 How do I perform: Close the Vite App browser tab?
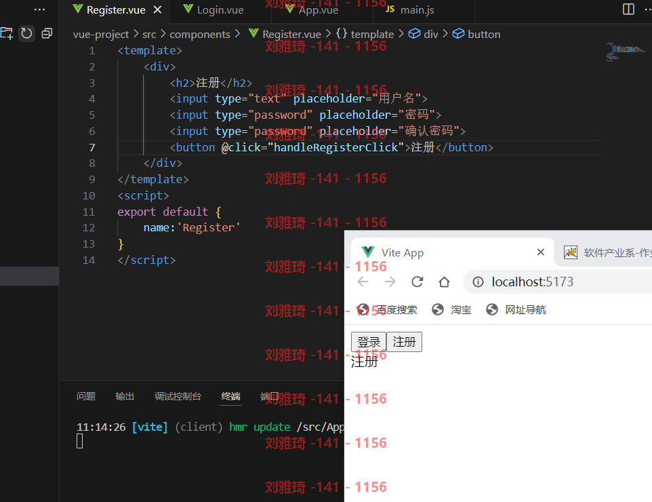point(541,252)
